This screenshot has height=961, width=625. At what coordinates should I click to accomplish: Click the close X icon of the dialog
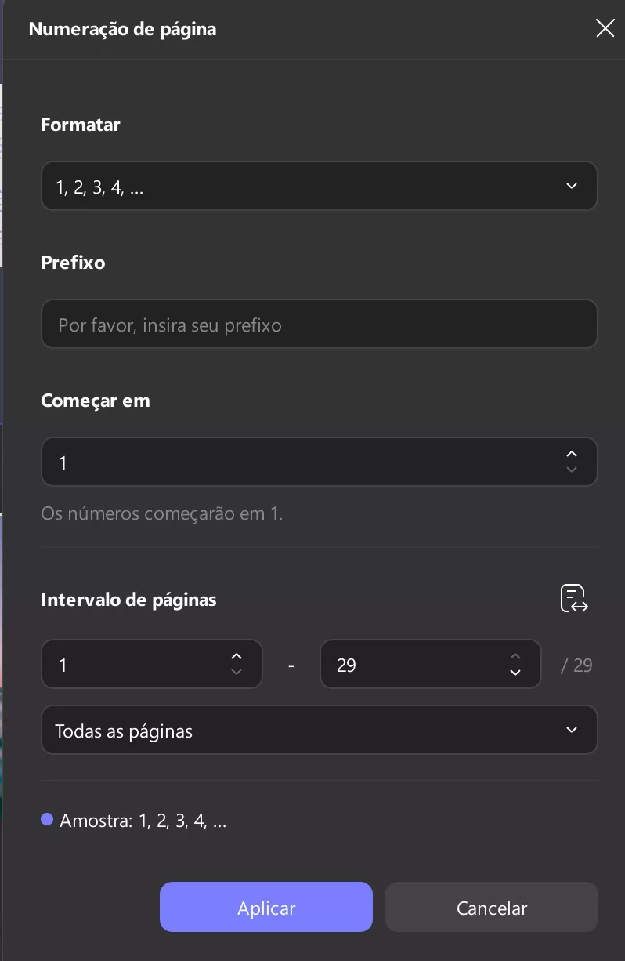tap(605, 28)
